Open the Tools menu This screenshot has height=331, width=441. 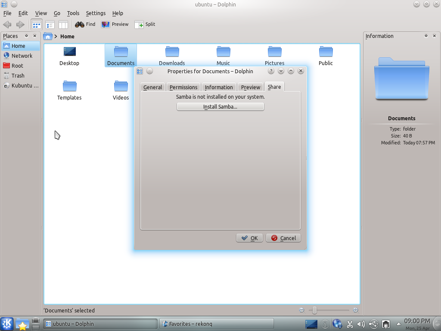[73, 13]
